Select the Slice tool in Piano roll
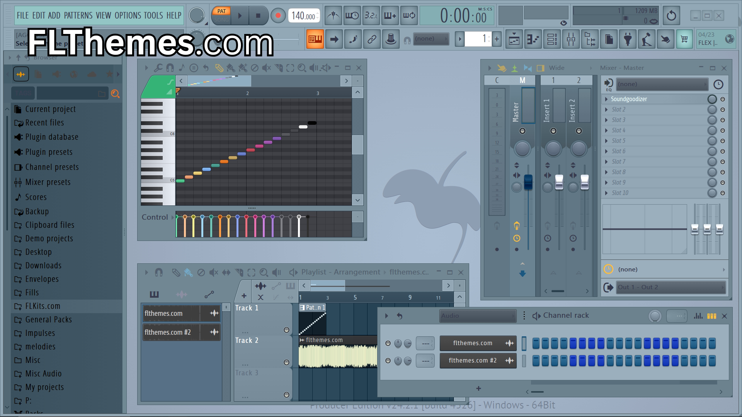Screen dimensions: 742x417 [278, 68]
